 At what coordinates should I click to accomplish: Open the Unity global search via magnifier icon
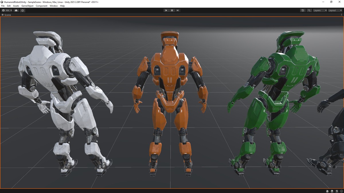[x=309, y=10]
